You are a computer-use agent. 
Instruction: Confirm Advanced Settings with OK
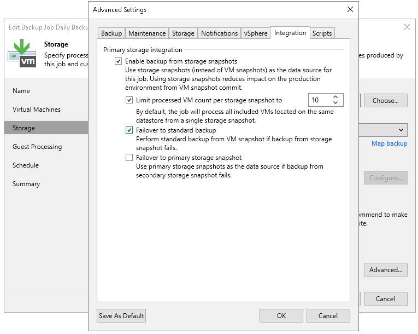click(x=281, y=316)
